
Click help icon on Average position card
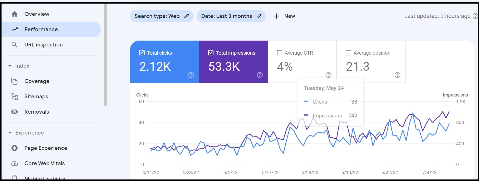coord(397,75)
